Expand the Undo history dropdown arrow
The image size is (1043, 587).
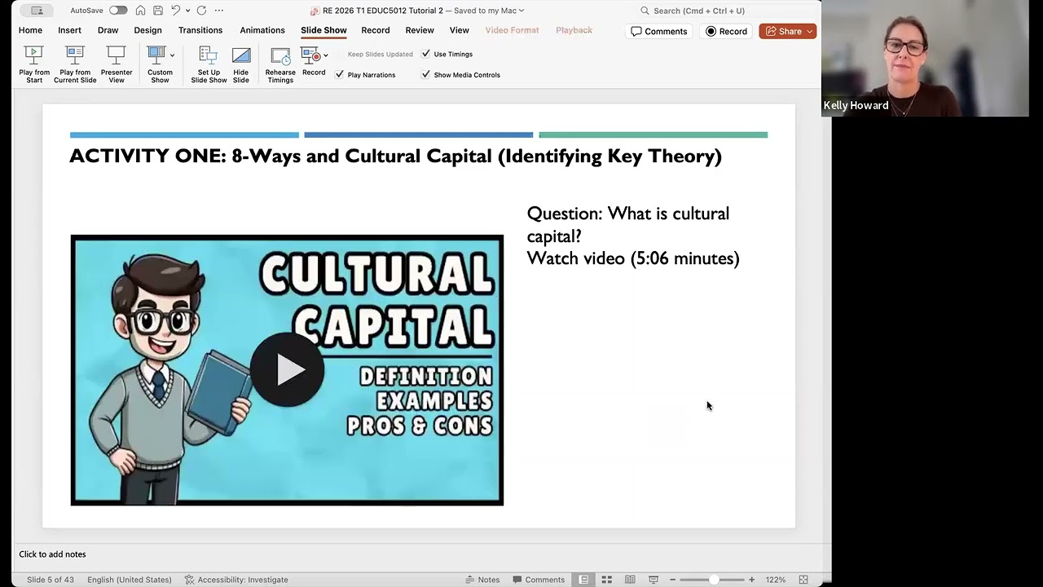click(x=187, y=11)
